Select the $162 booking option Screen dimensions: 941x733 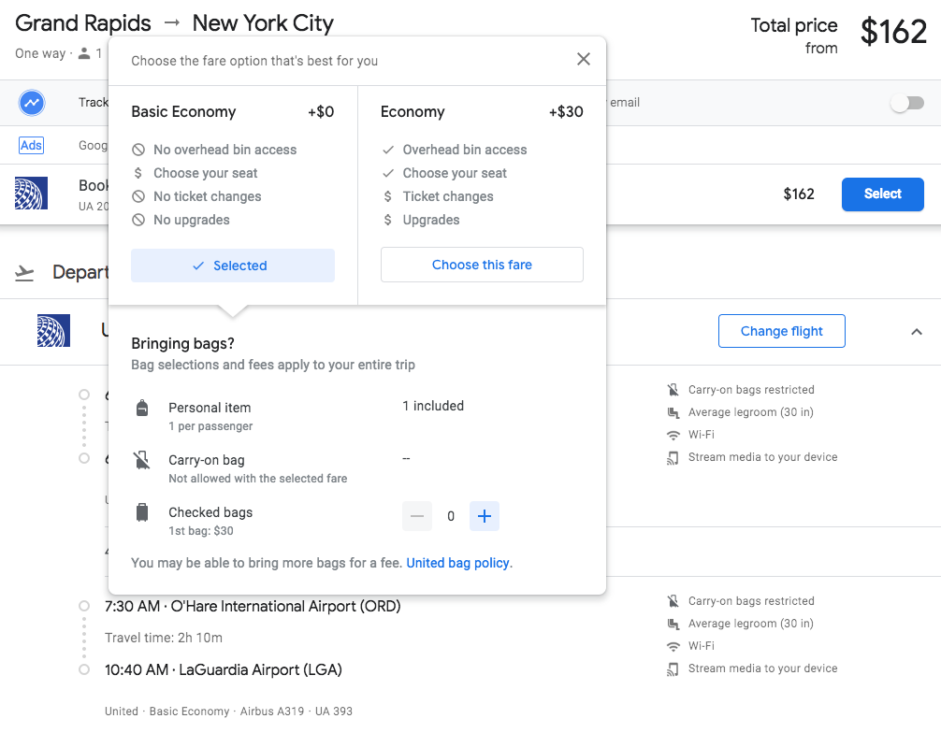click(883, 194)
